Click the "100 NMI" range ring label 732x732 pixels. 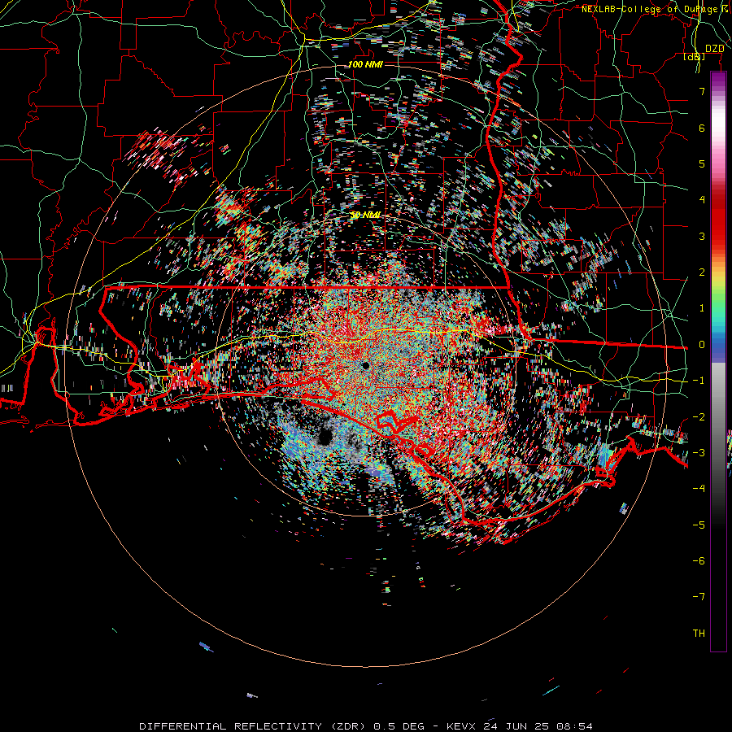[x=365, y=64]
